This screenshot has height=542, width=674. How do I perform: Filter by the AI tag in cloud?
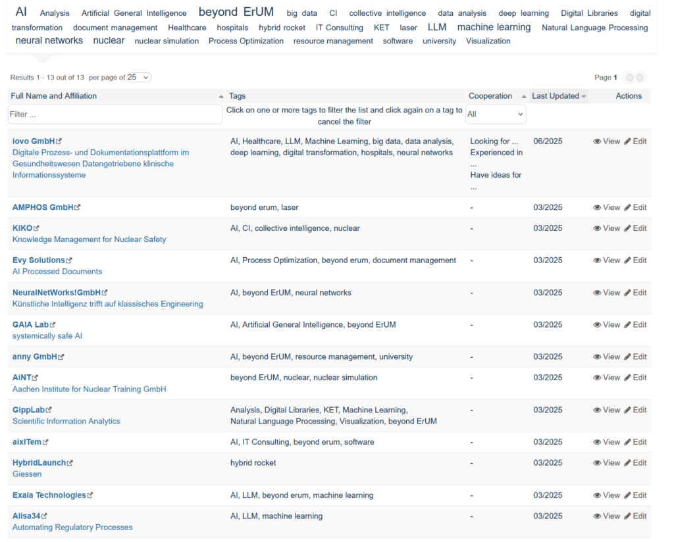coord(21,12)
